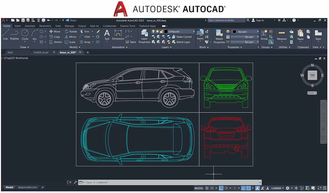Image resolution: width=329 pixels, height=193 pixels.
Task: Click the Insert block button
Action: click(x=200, y=35)
